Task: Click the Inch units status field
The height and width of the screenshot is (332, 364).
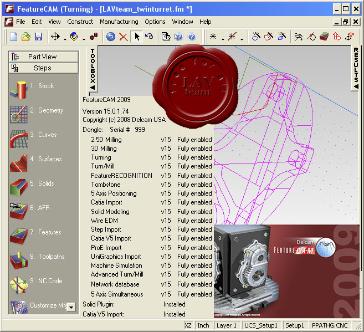Action: click(x=203, y=325)
